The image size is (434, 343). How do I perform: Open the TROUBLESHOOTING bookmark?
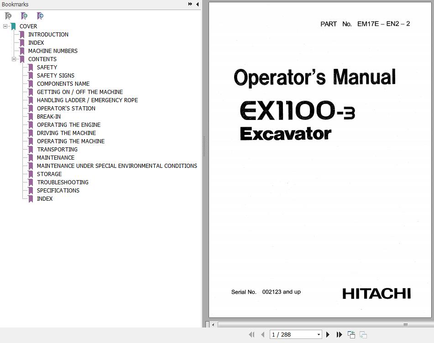[x=63, y=182]
